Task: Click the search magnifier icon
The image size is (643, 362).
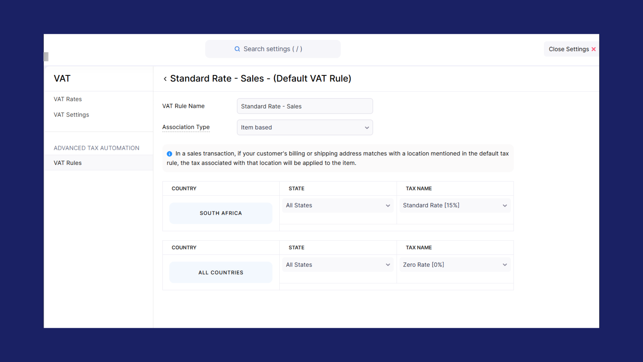Action: pyautogui.click(x=237, y=49)
